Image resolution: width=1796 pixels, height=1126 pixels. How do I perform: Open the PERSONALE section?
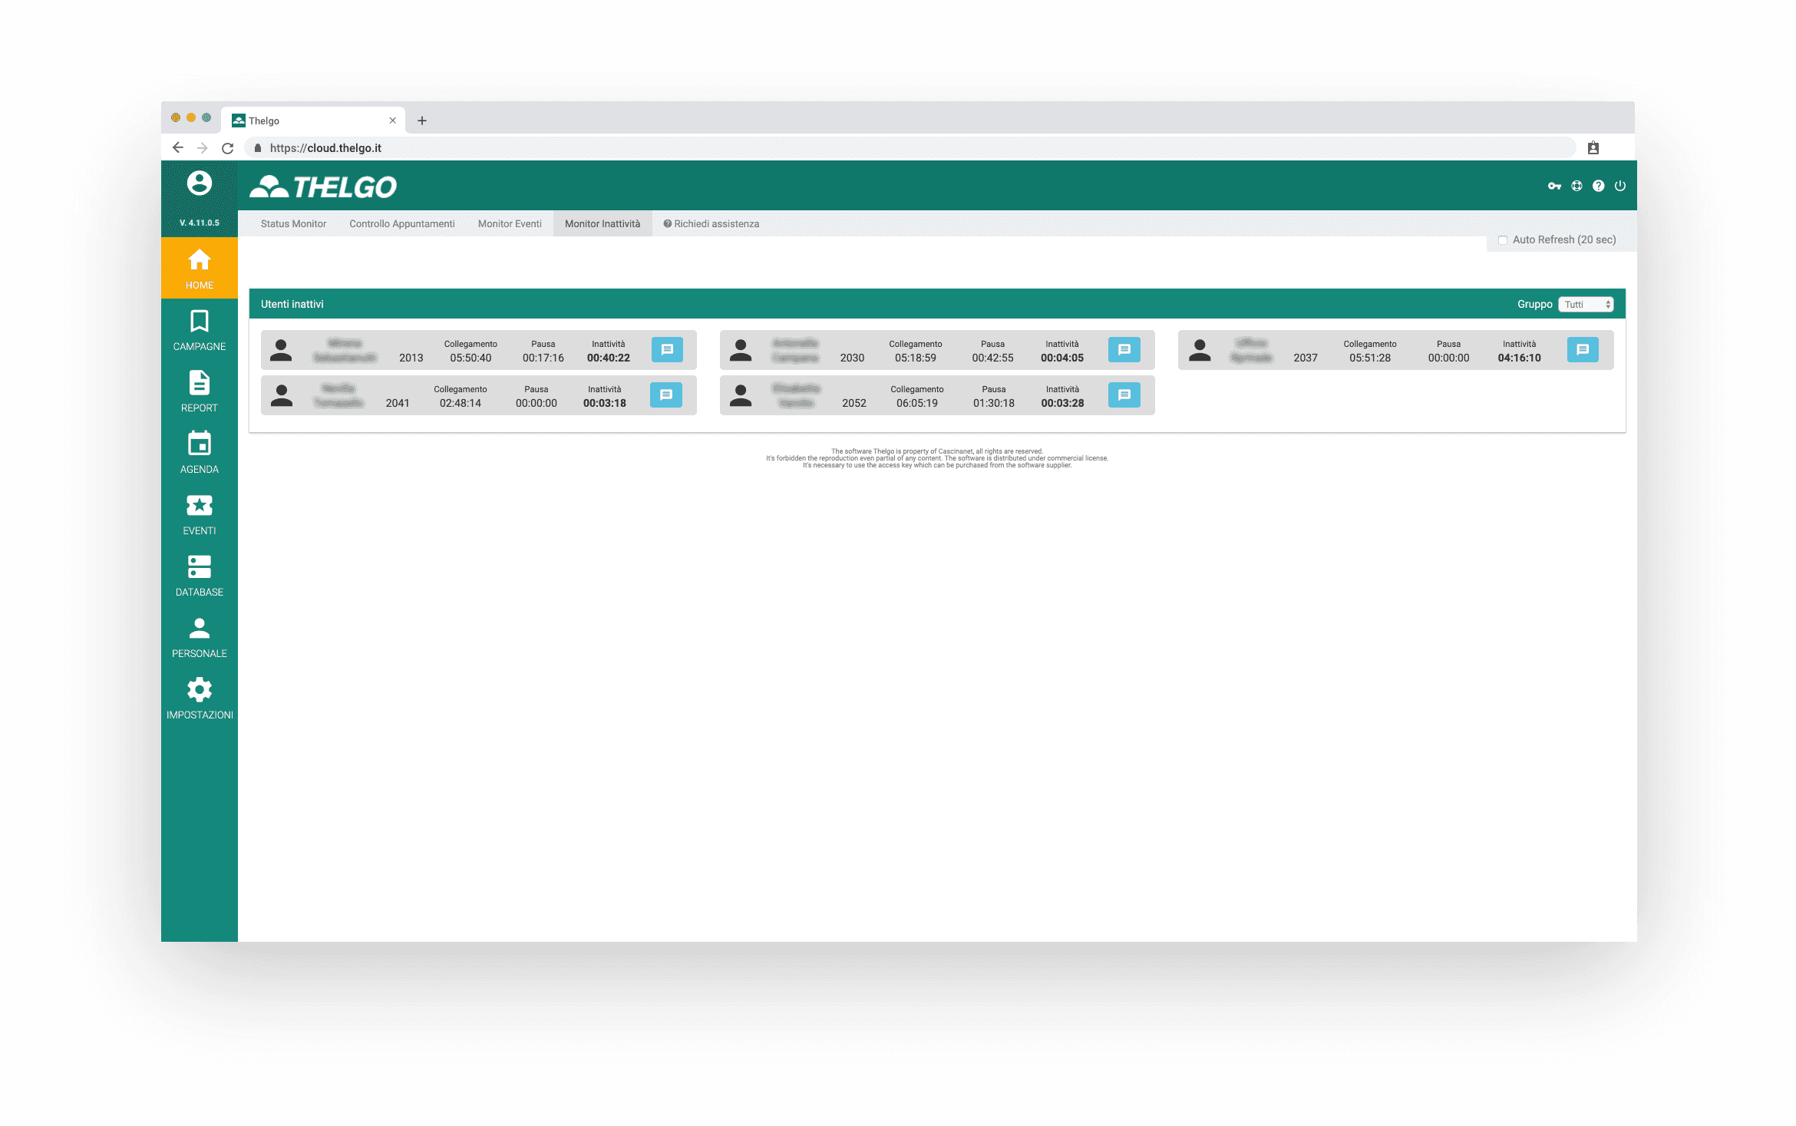pos(199,637)
